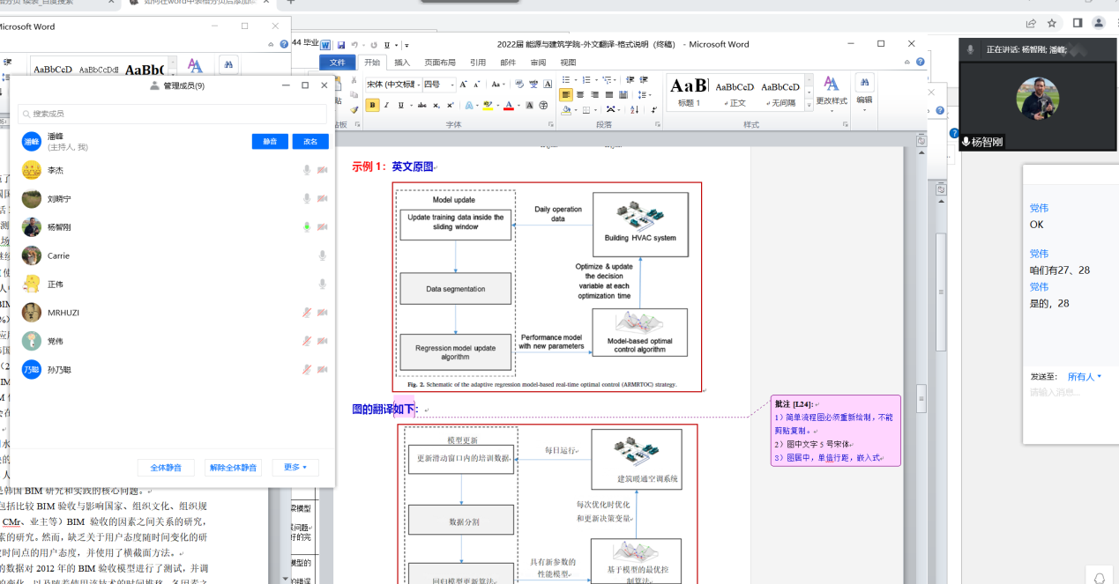Click the save icon in Word title bar
1119x584 pixels.
(x=339, y=45)
